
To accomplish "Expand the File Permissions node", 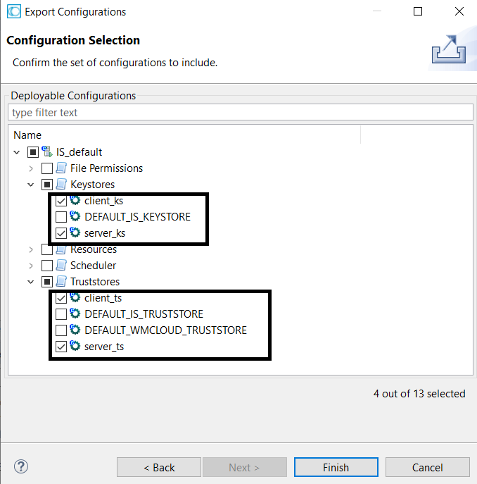I will tap(31, 168).
